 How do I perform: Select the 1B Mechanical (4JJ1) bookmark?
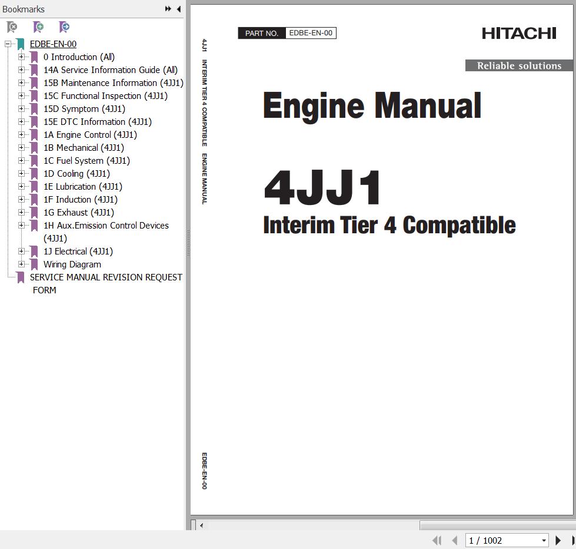[x=84, y=148]
